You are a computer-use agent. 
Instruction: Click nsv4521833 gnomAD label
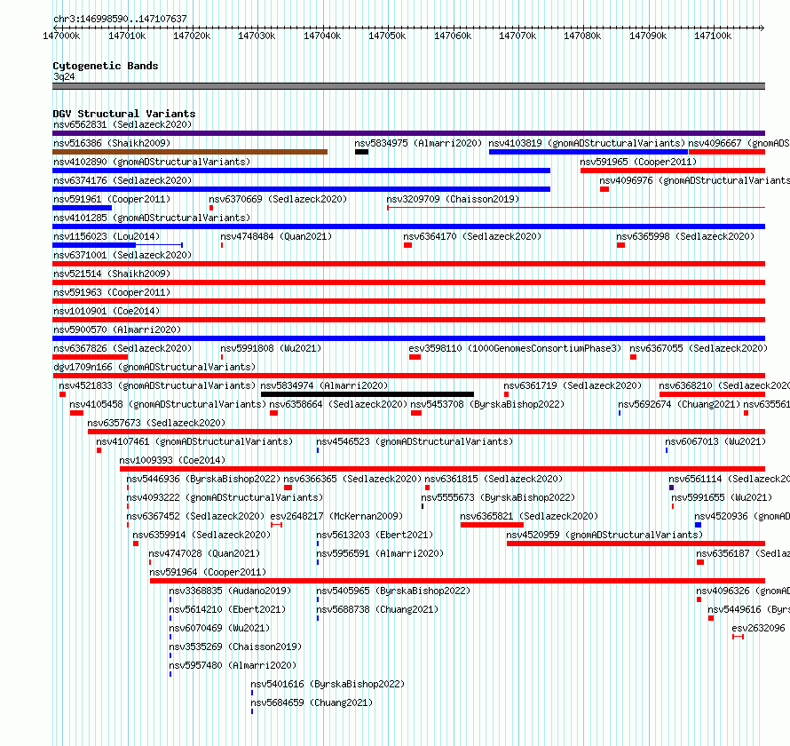(x=157, y=385)
